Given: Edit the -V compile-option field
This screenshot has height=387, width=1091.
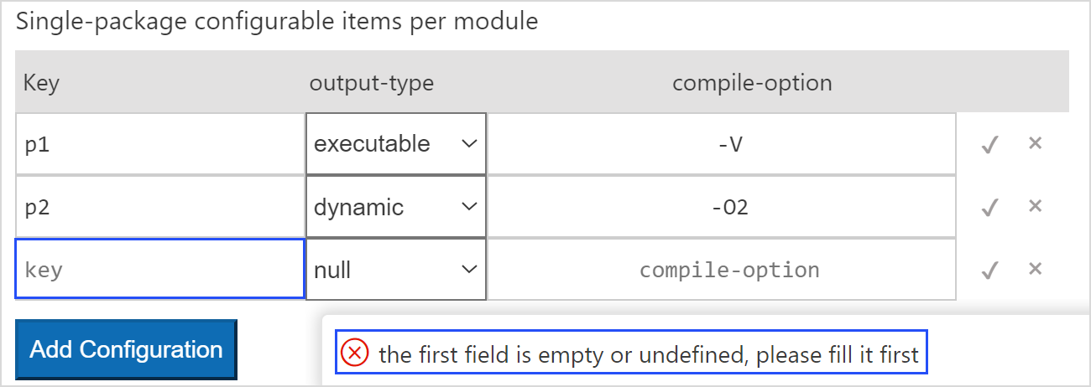Looking at the screenshot, I should pos(722,144).
